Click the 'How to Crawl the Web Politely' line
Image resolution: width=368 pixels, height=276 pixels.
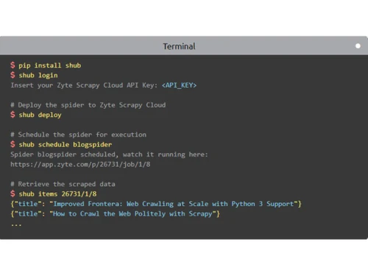116,213
